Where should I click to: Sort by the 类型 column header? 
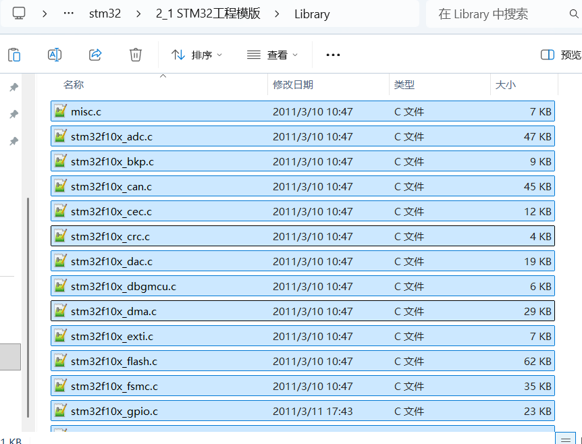[404, 84]
